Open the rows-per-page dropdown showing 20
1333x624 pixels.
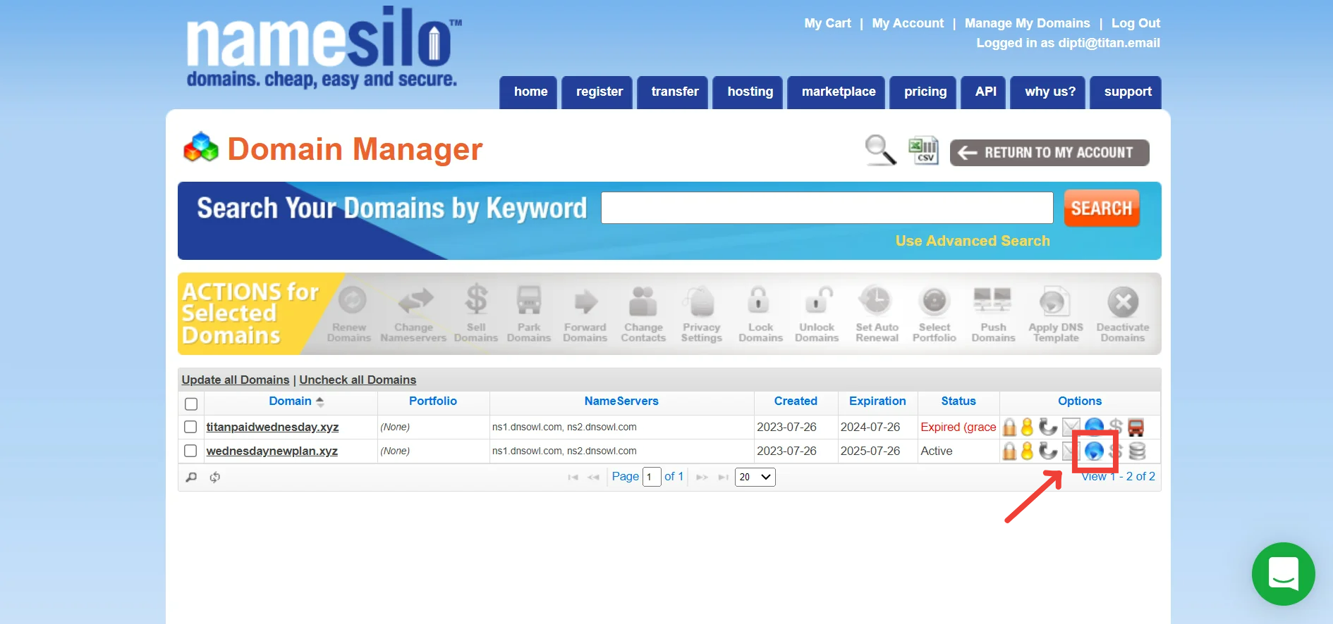[x=755, y=477]
